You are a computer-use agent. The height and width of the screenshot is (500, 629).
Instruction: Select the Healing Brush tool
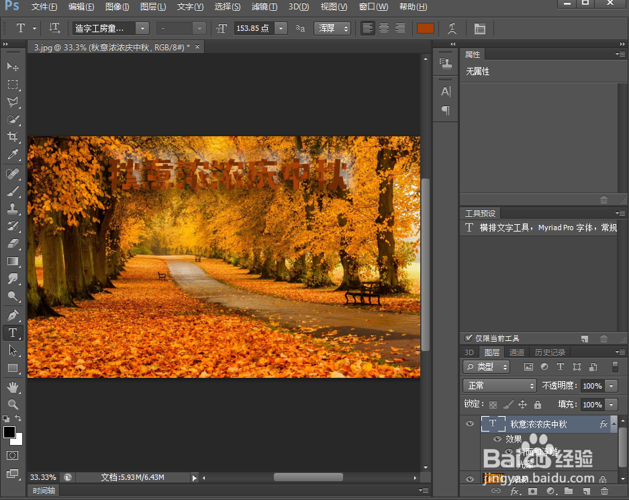tap(13, 174)
